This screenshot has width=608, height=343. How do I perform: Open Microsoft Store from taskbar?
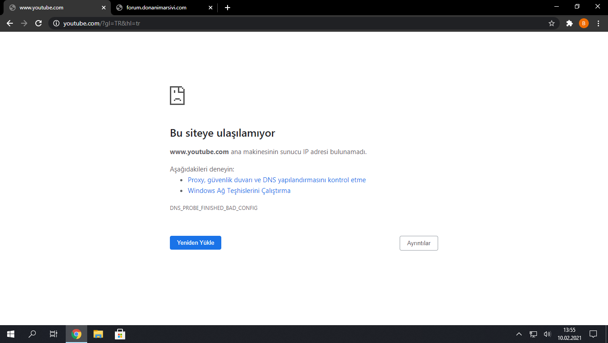coord(119,334)
